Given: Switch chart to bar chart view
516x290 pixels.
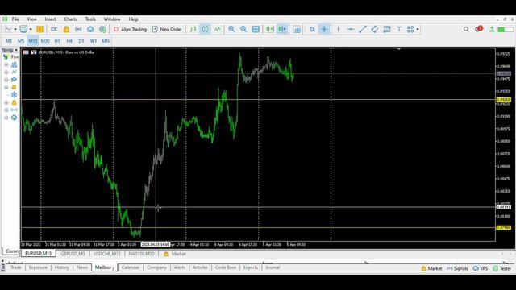Looking at the screenshot, I should point(193,29).
